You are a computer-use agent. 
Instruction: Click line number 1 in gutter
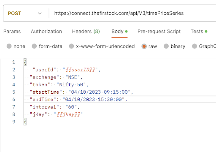[x=13, y=62]
